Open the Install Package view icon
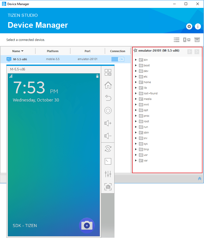Image resolution: width=204 pixels, height=239 pixels. tap(197, 40)
